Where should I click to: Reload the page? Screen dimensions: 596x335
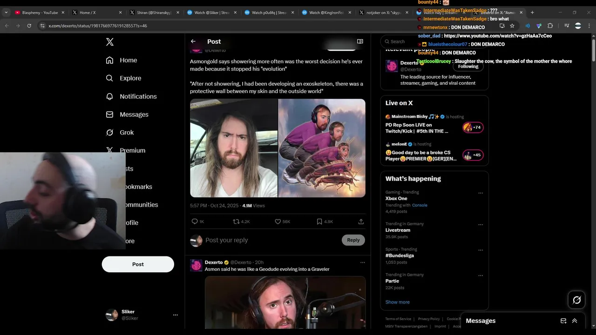[29, 26]
